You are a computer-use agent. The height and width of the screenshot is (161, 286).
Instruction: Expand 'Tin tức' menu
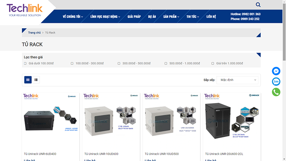(x=193, y=16)
